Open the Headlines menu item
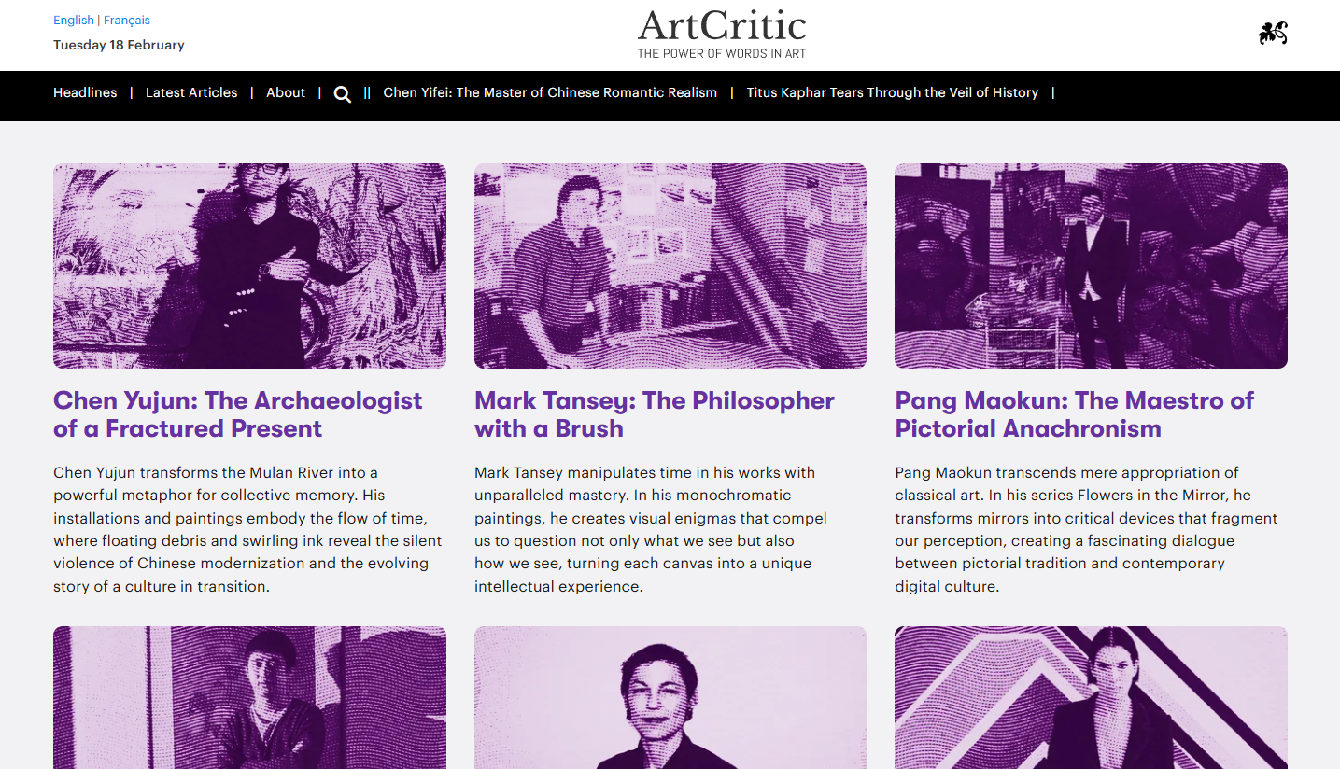Image resolution: width=1340 pixels, height=769 pixels. [85, 92]
